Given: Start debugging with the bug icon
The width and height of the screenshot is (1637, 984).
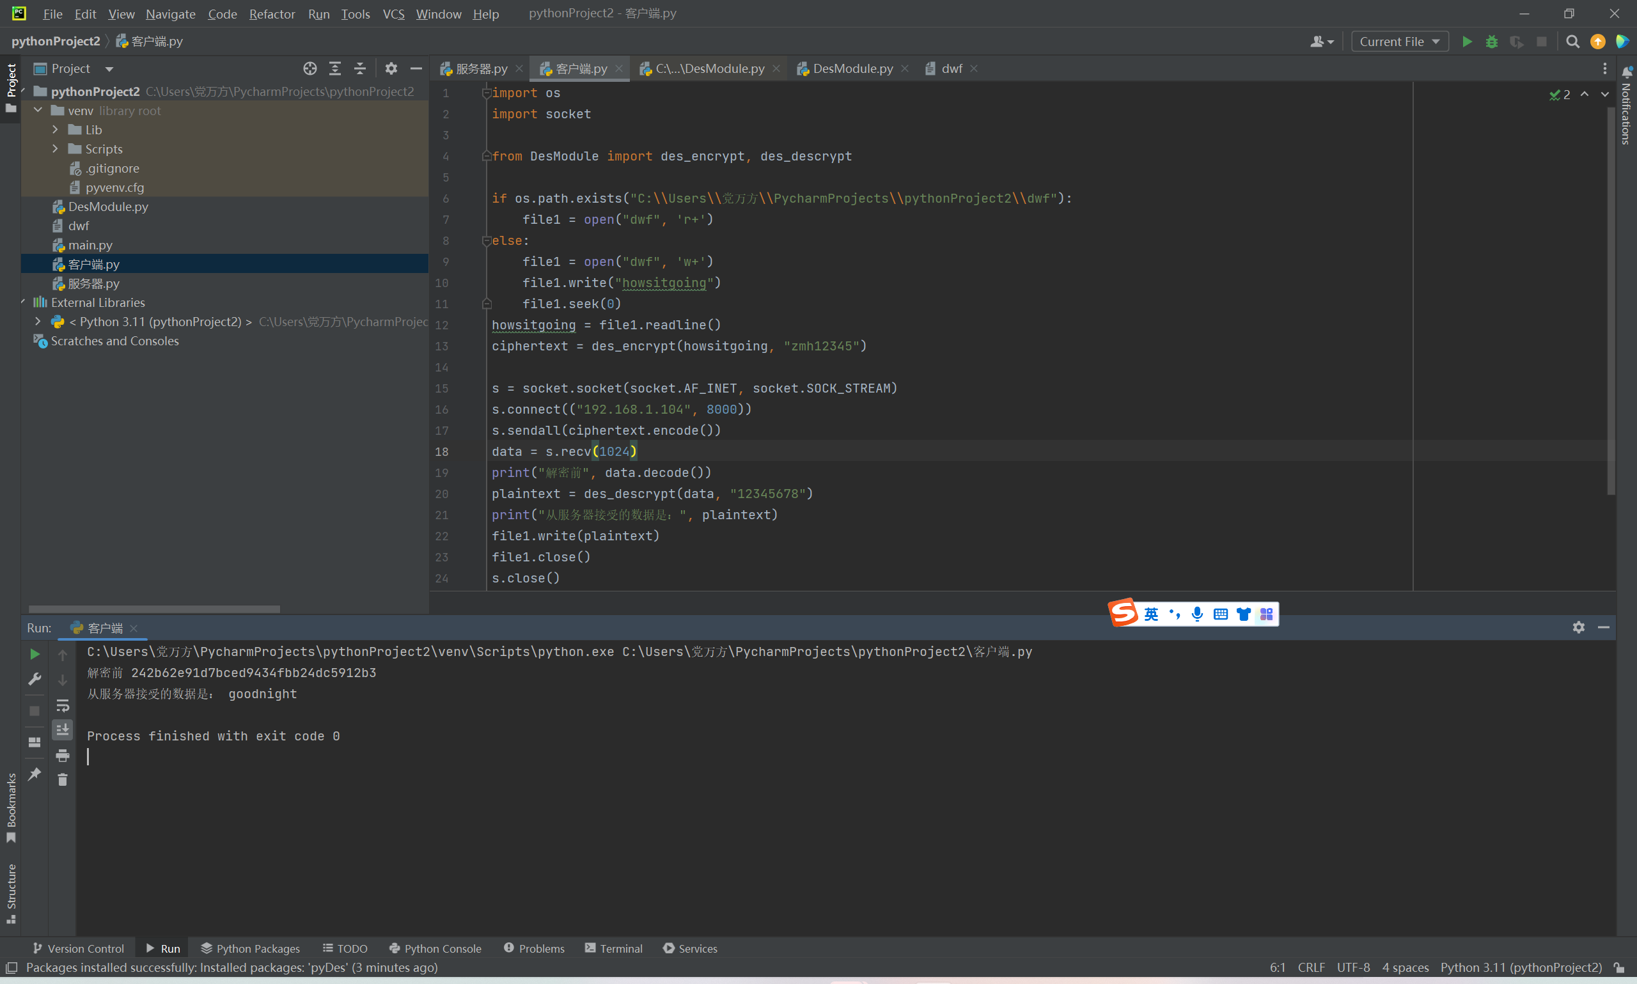Looking at the screenshot, I should pyautogui.click(x=1491, y=42).
